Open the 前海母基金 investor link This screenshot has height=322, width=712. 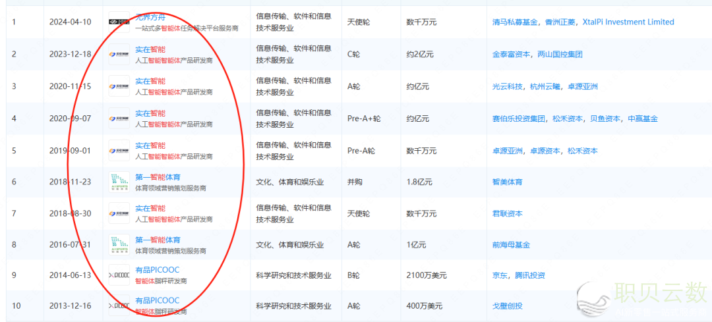pos(511,245)
